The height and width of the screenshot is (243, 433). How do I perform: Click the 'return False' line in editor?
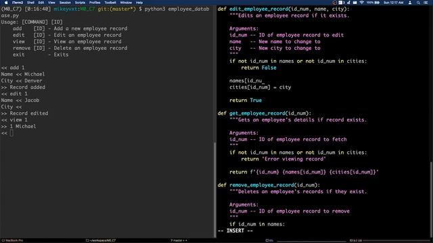tap(258, 67)
